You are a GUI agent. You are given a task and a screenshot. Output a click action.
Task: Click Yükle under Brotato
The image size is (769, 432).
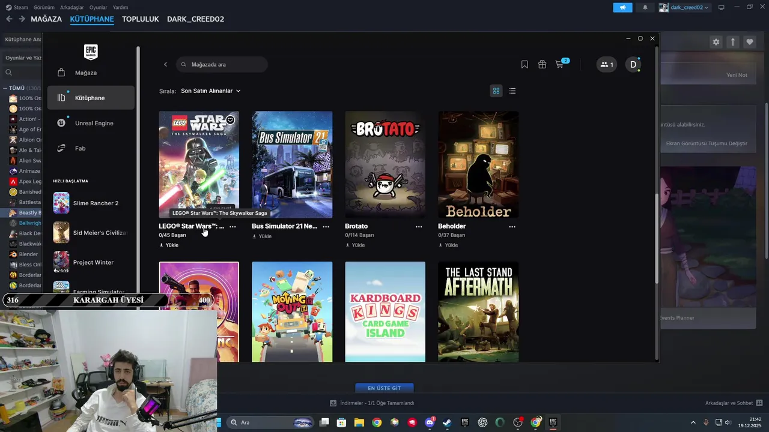click(x=355, y=245)
